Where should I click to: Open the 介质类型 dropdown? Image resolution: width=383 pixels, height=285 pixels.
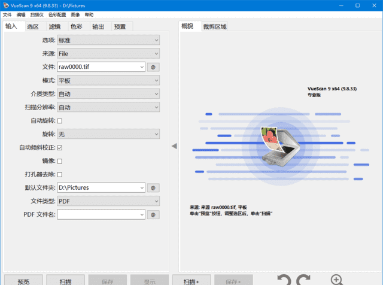108,94
